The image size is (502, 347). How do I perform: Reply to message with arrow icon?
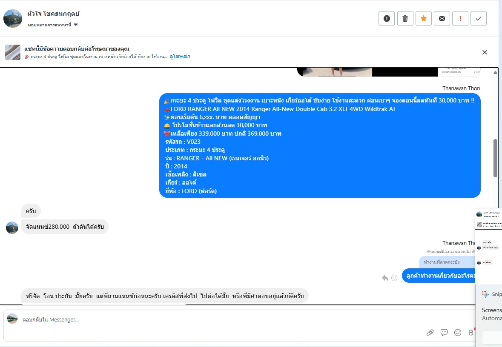[385, 278]
